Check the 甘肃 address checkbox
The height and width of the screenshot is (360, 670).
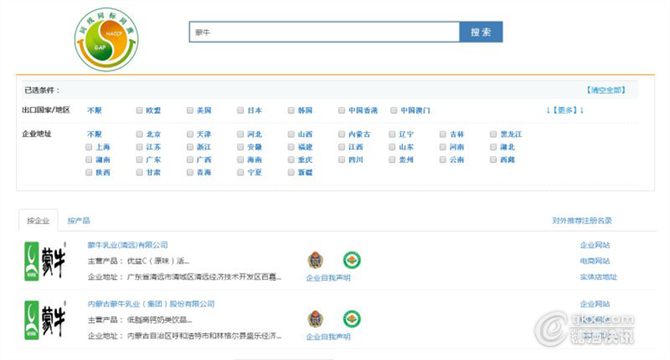pos(139,173)
